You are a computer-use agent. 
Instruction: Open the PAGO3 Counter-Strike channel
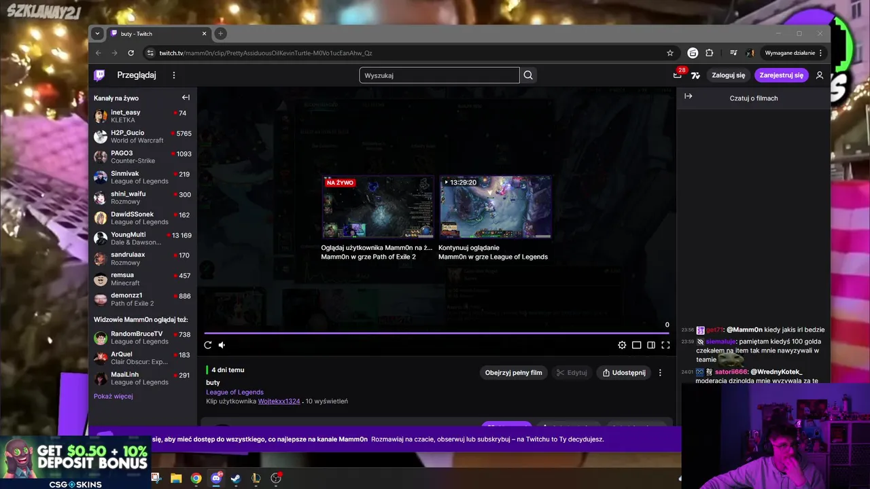(143, 157)
